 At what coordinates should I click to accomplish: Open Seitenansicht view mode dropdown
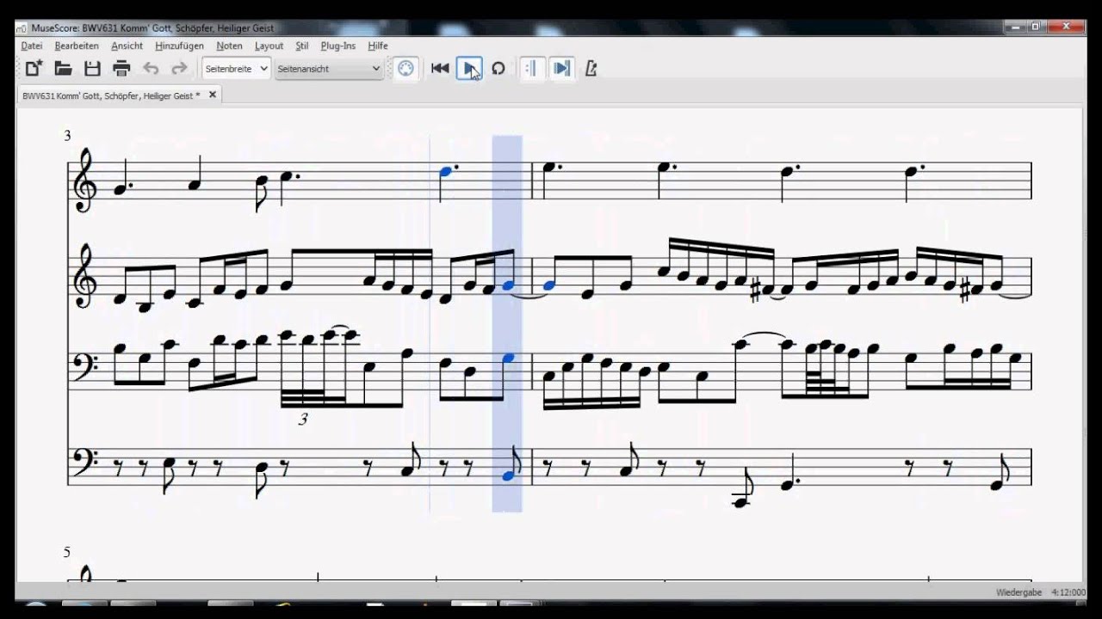pyautogui.click(x=329, y=69)
